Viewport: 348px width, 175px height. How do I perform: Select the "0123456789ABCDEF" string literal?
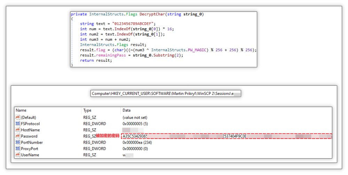(130, 24)
